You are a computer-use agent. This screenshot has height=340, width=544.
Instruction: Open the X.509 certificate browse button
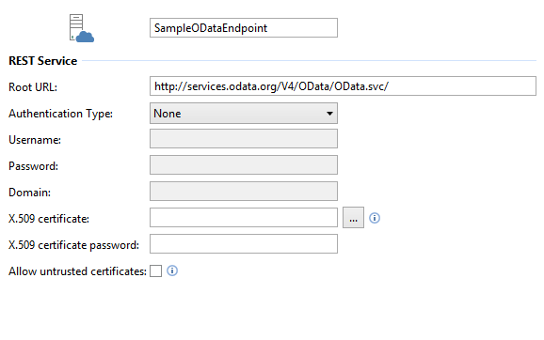pyautogui.click(x=353, y=218)
